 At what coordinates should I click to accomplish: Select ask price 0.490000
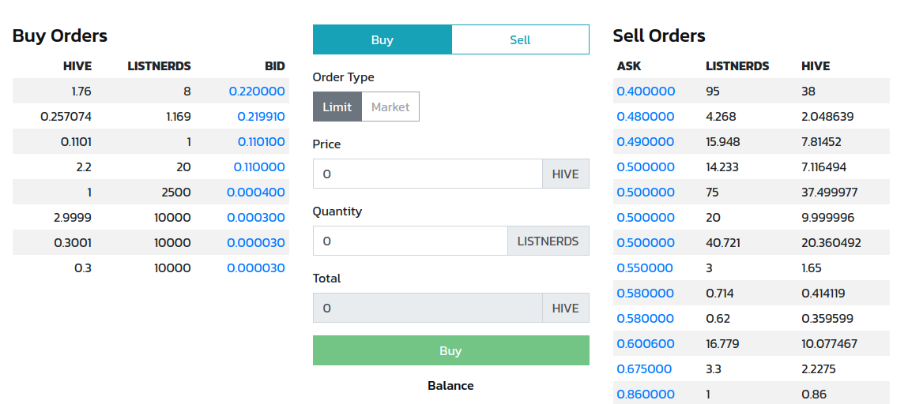click(646, 141)
